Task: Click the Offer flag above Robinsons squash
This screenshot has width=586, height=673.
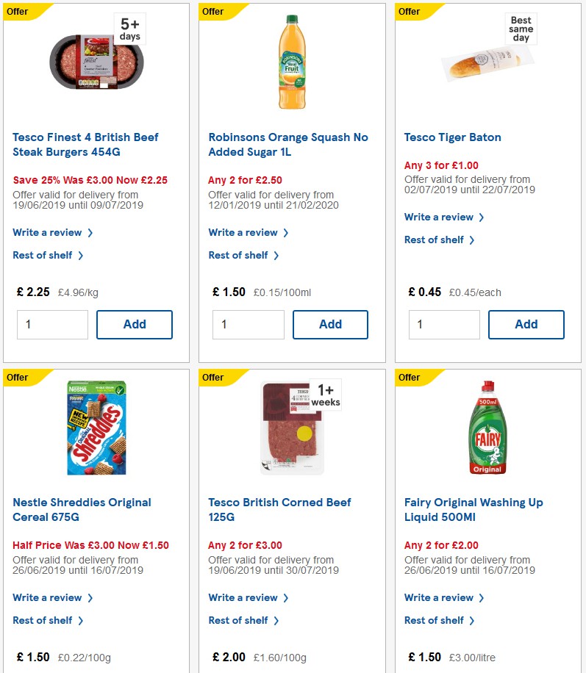Action: (x=214, y=12)
